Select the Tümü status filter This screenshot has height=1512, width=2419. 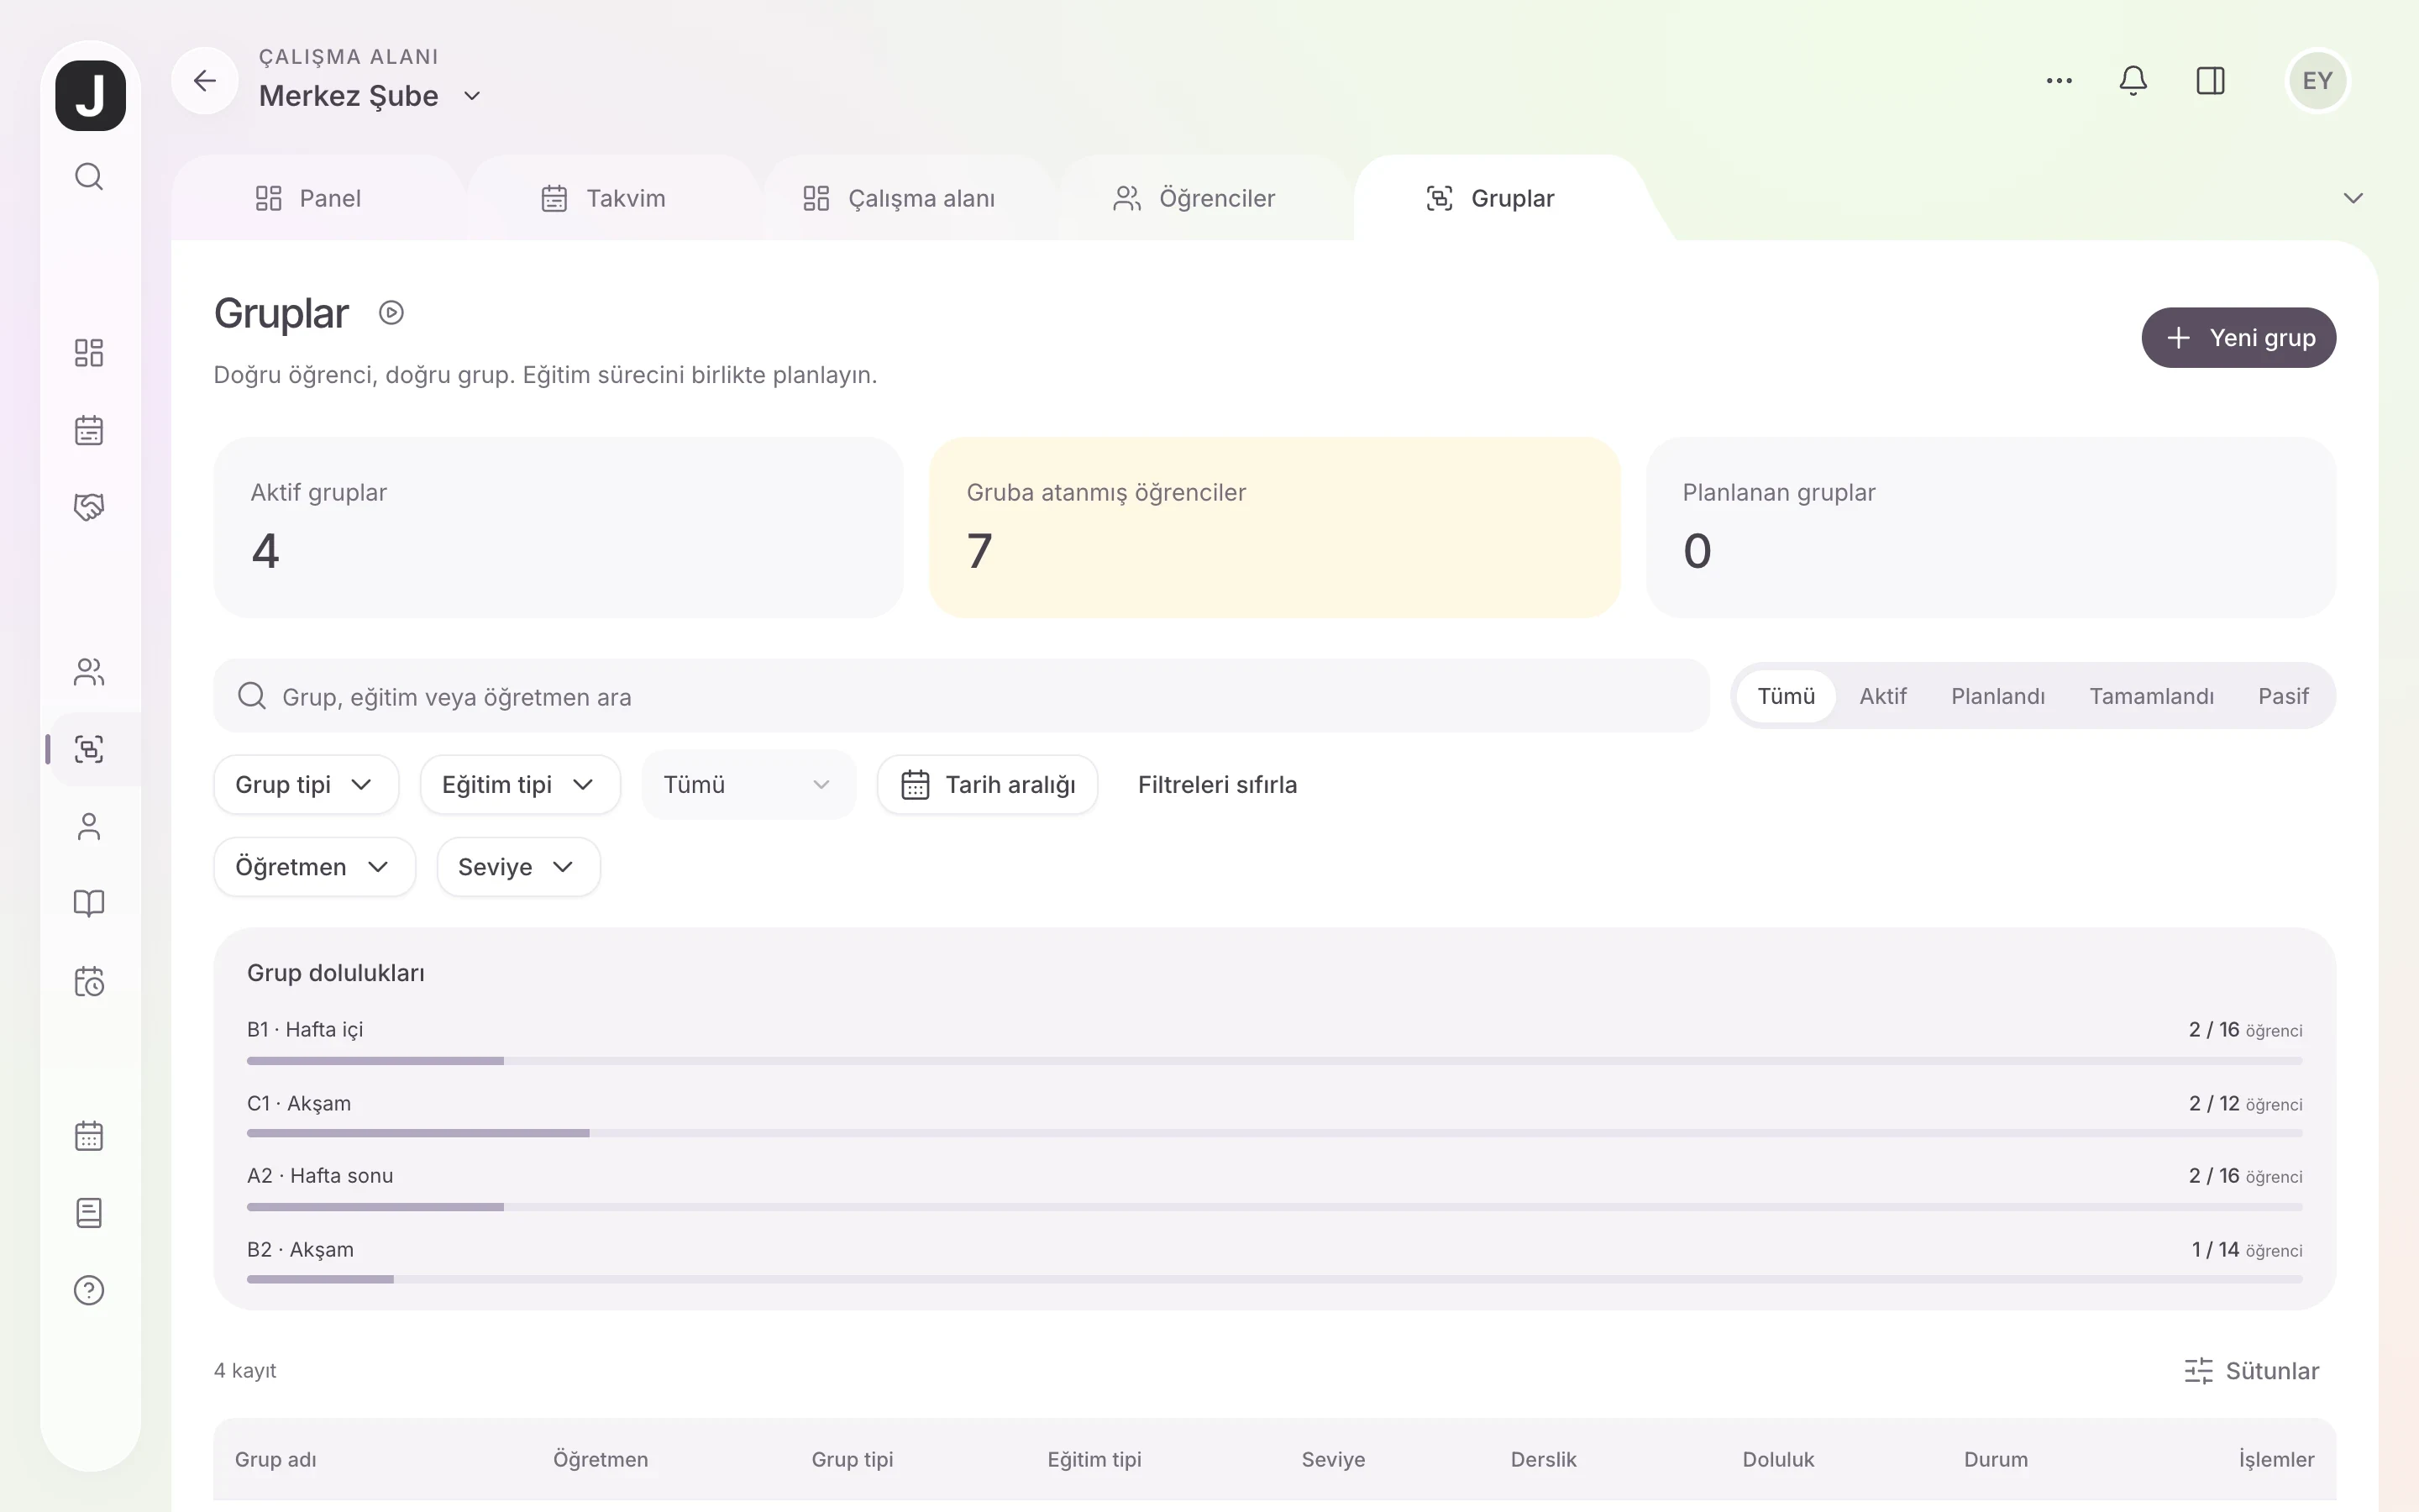[1785, 696]
